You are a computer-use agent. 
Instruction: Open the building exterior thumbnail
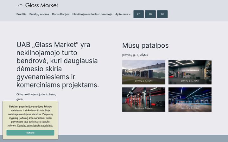click(x=144, y=72)
